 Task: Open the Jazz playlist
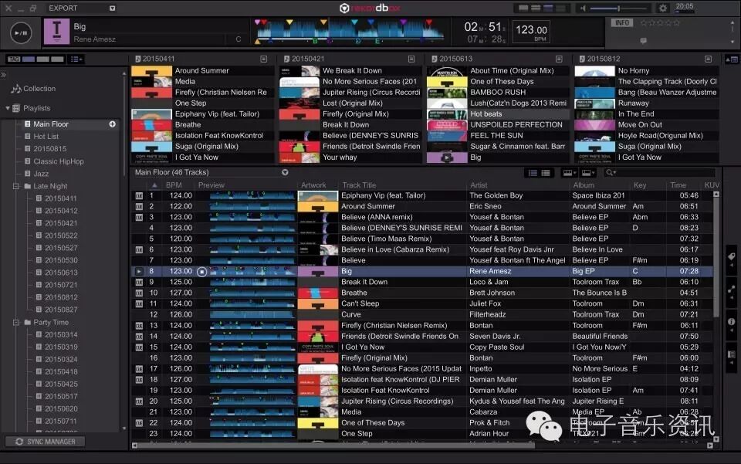pyautogui.click(x=41, y=174)
